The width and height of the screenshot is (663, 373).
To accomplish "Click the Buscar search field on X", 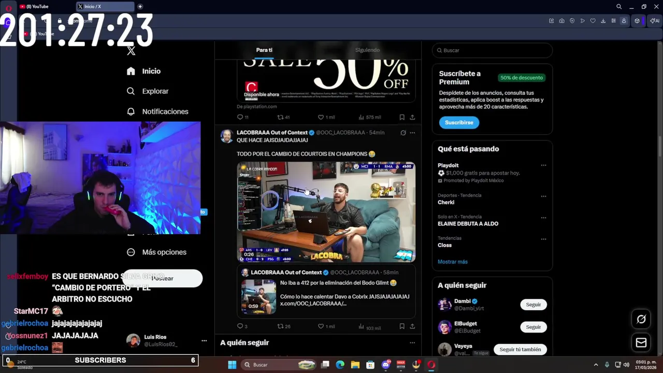I will (492, 50).
